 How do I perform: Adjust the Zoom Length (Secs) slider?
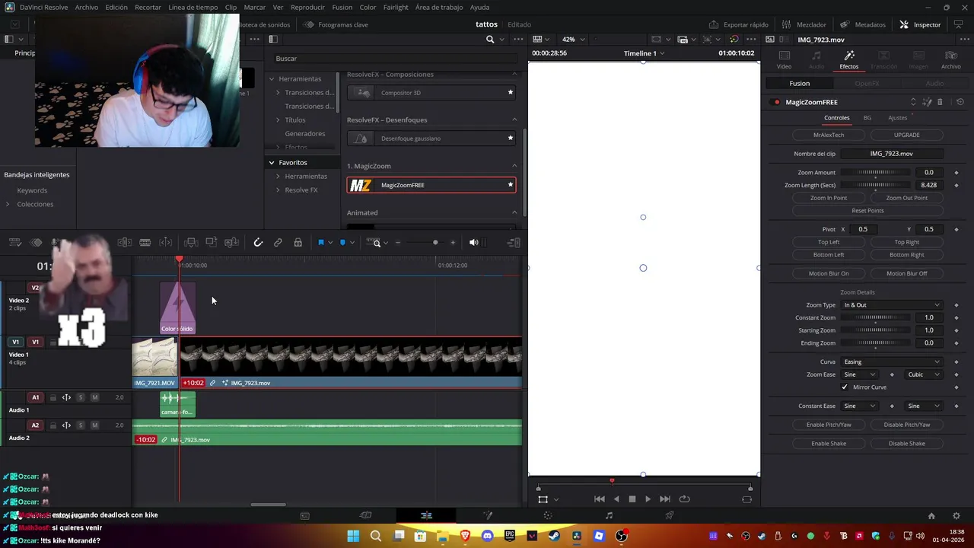876,185
